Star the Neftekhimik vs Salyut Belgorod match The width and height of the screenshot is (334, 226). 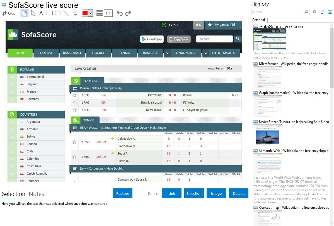tap(75, 110)
